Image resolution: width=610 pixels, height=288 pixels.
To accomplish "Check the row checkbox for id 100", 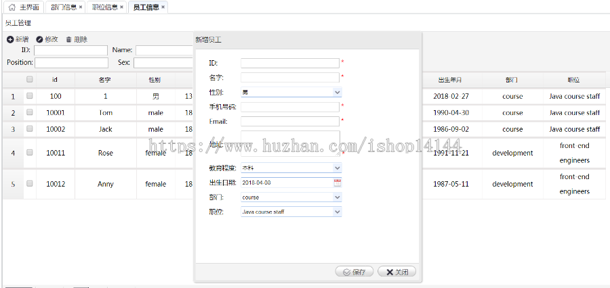I will pos(30,95).
